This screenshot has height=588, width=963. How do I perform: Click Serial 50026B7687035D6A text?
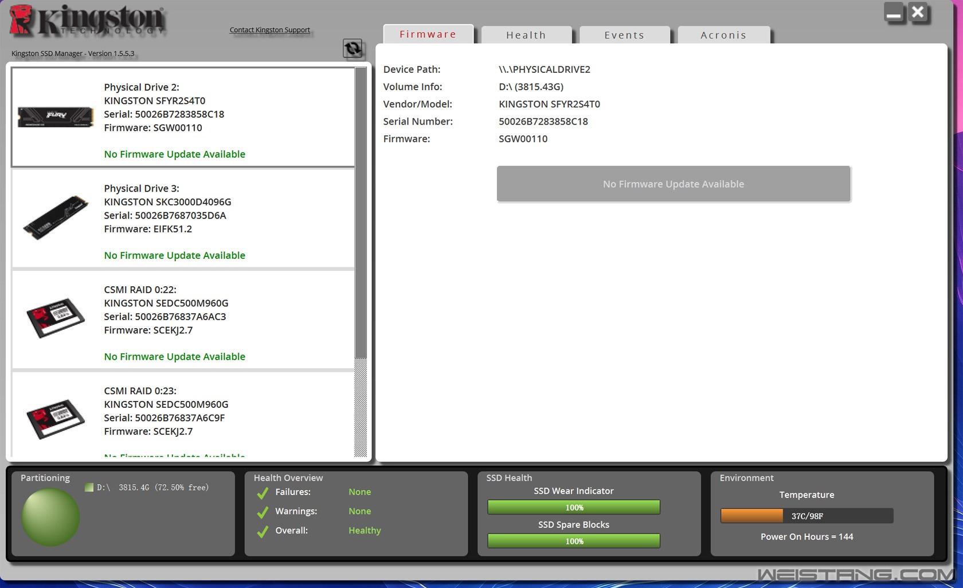coord(165,216)
